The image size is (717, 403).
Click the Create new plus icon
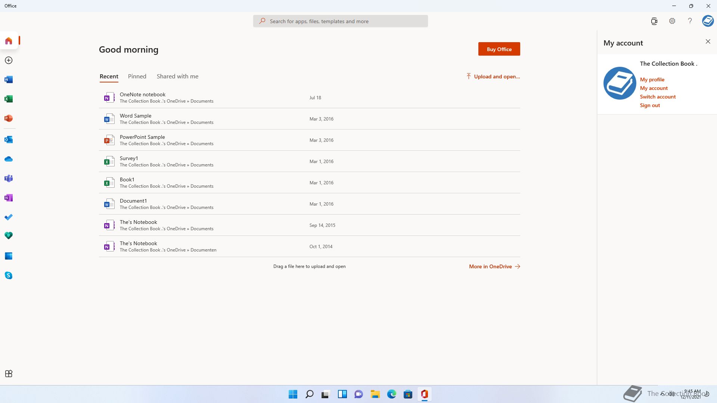coord(9,60)
